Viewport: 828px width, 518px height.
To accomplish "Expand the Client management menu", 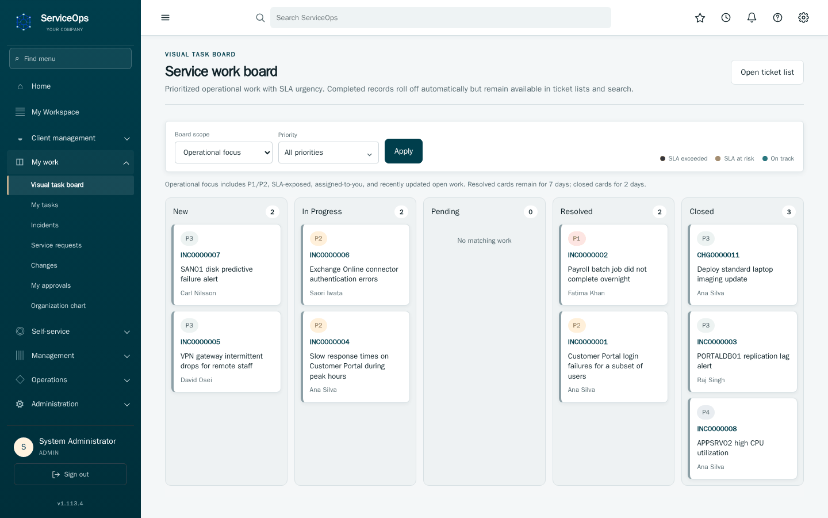I will pyautogui.click(x=70, y=138).
